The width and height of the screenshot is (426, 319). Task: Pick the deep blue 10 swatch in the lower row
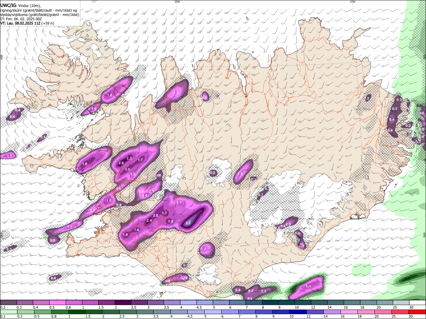tap(298, 312)
